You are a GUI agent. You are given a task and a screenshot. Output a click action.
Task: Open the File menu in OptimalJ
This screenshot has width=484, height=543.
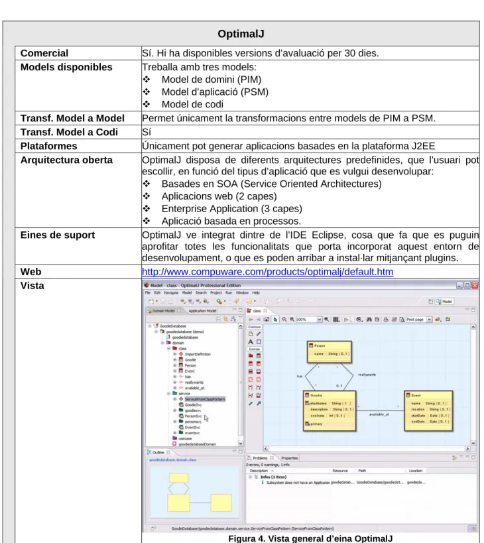pyautogui.click(x=148, y=293)
